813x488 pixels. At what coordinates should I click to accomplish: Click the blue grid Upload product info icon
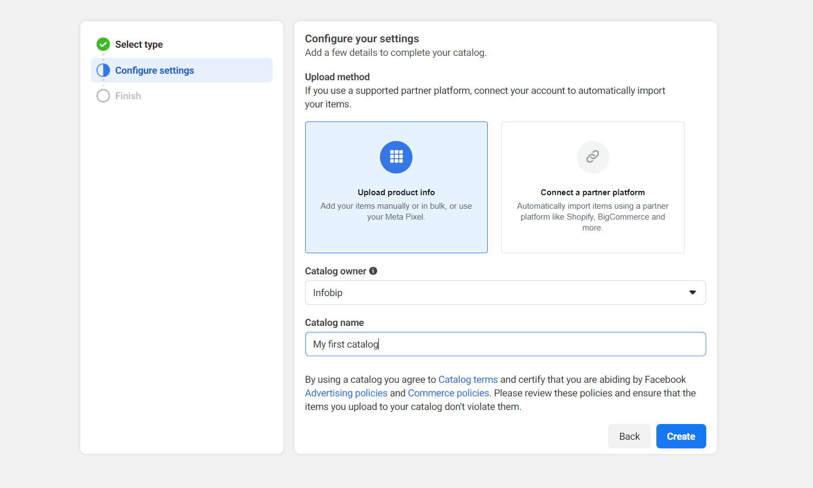[x=396, y=157]
